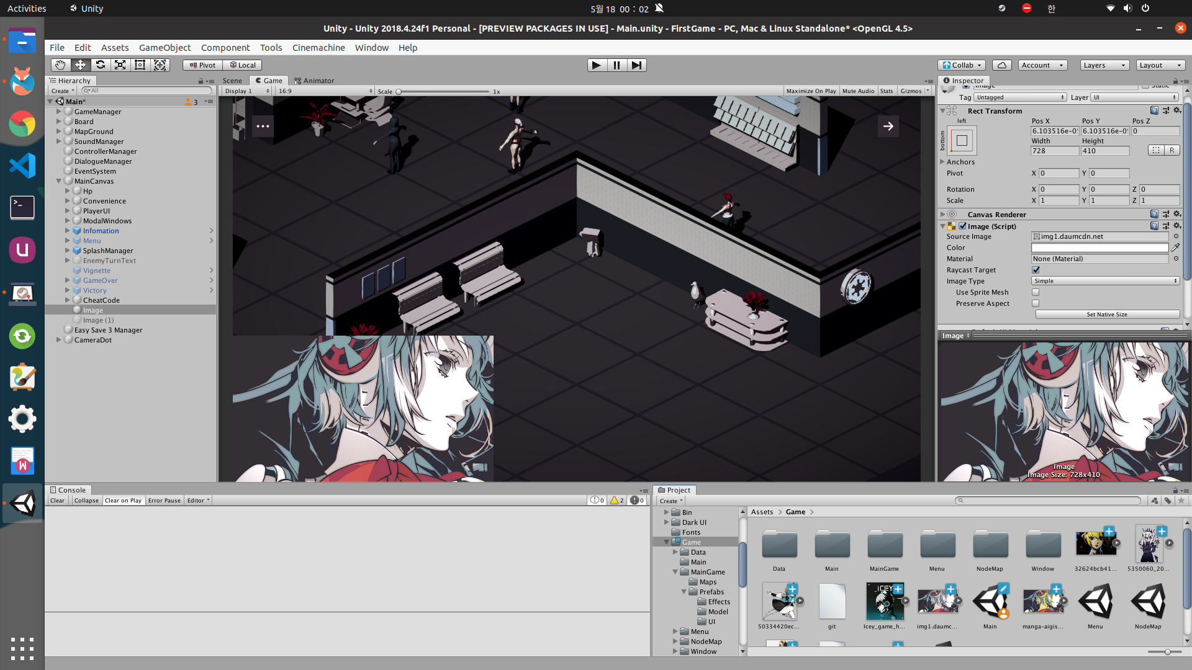Toggle Image (Script) component enabled checkbox
Image resolution: width=1192 pixels, height=670 pixels.
coord(962,226)
